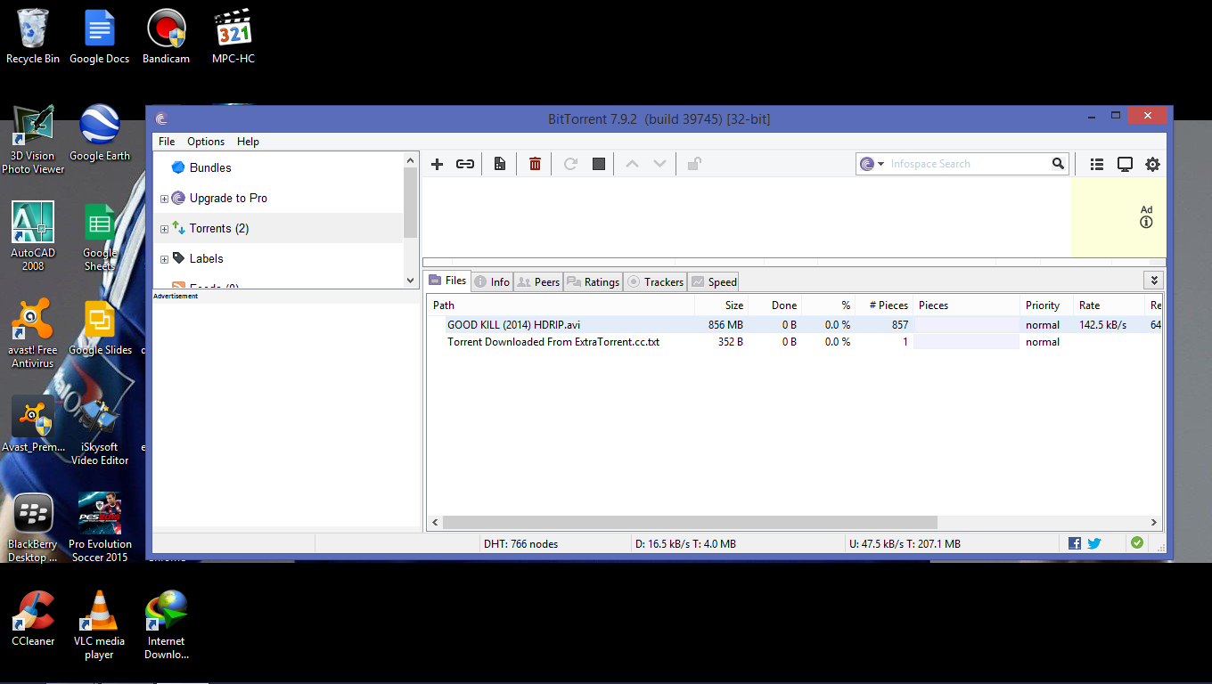The width and height of the screenshot is (1212, 684).
Task: Click the Stop torrent square icon
Action: (x=599, y=164)
